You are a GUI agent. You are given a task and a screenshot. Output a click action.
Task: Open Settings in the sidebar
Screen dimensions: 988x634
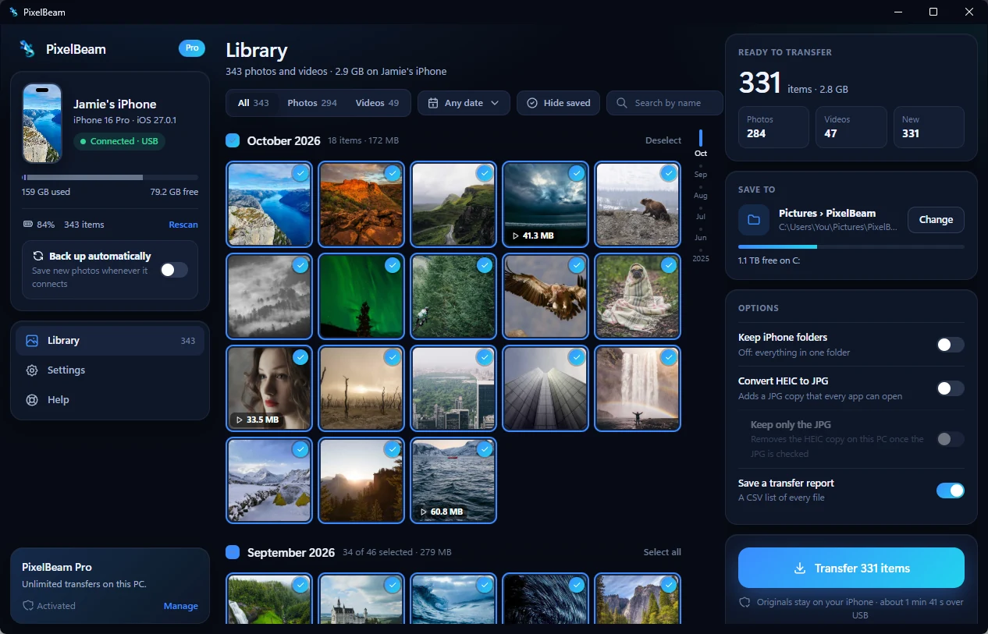coord(110,370)
